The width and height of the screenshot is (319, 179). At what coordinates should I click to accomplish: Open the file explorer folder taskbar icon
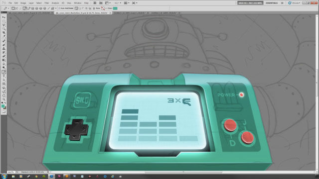coord(13,177)
